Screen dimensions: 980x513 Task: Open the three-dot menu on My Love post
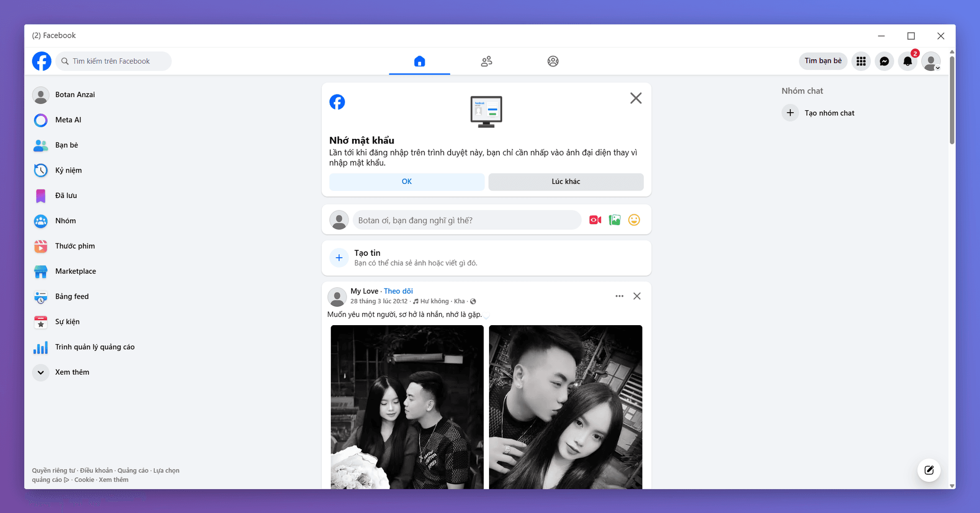[x=619, y=296]
